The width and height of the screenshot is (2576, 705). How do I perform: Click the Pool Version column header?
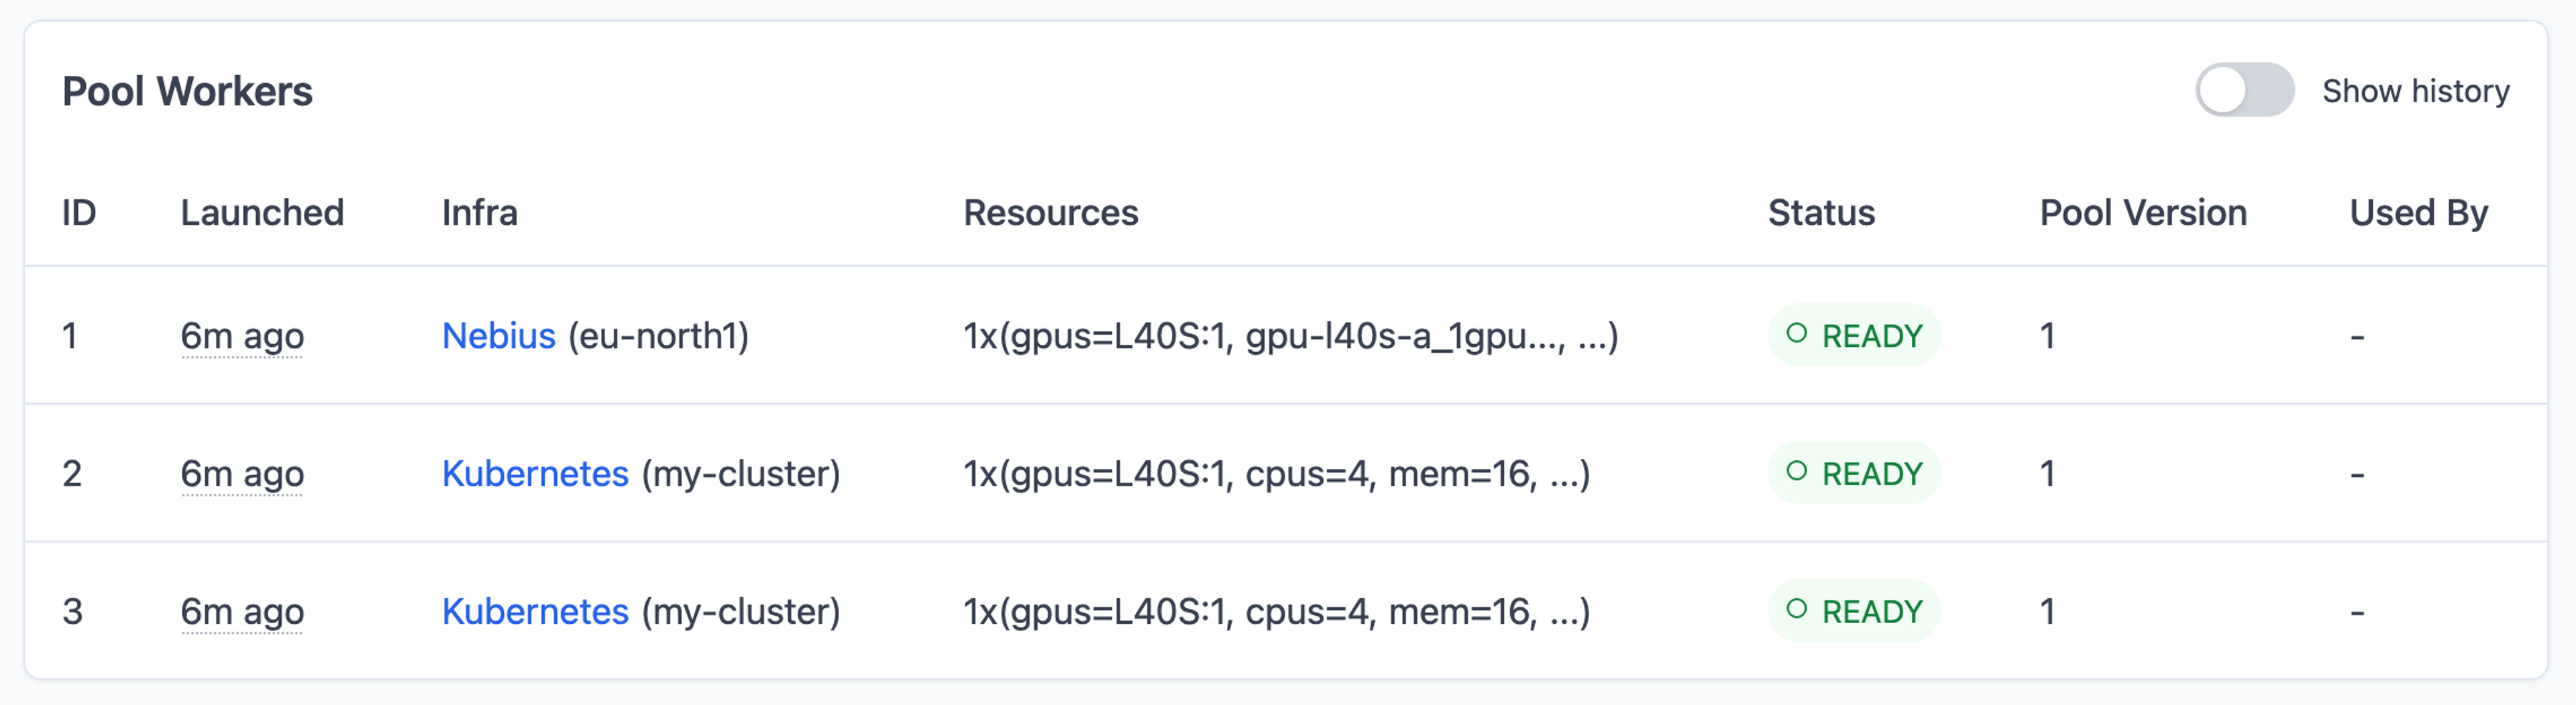click(2143, 212)
